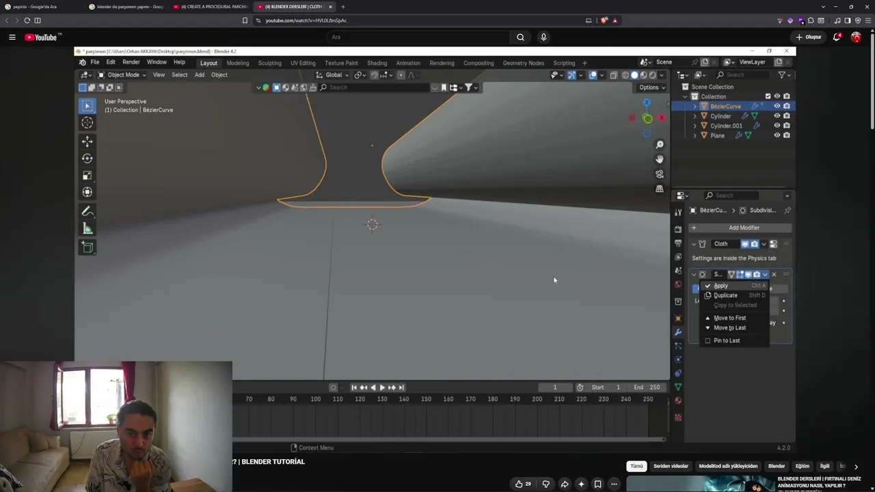Click the viewport zoom magnifier icon
The width and height of the screenshot is (875, 492).
(660, 145)
